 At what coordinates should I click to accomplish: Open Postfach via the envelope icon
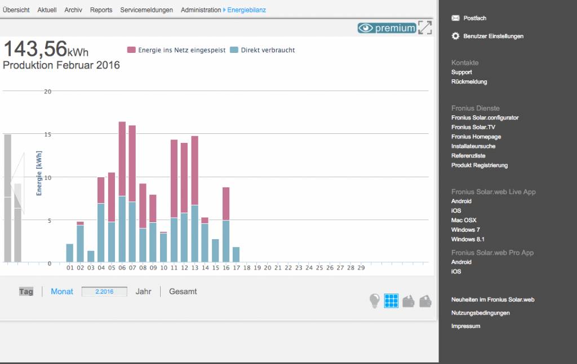pos(455,18)
